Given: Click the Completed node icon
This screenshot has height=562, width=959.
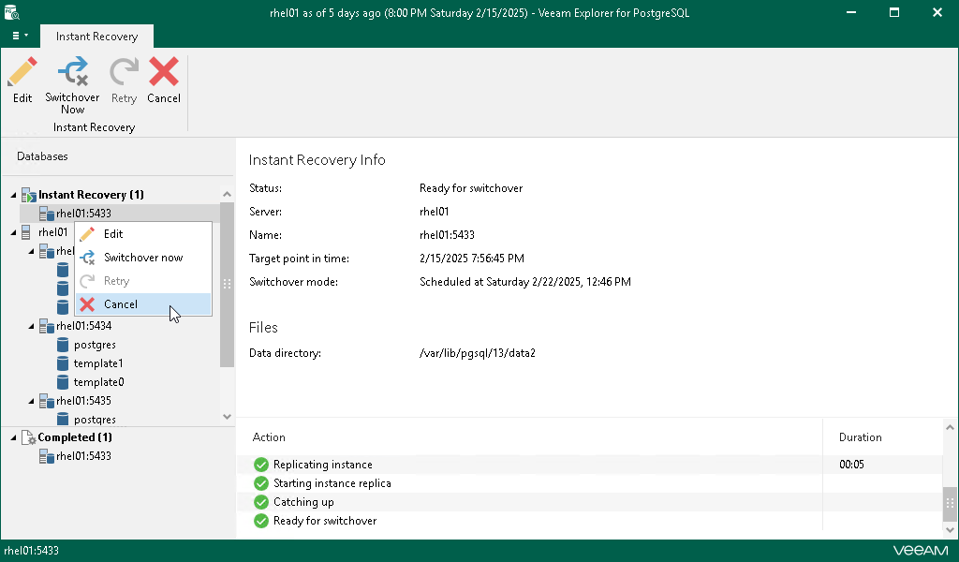Looking at the screenshot, I should tap(28, 437).
